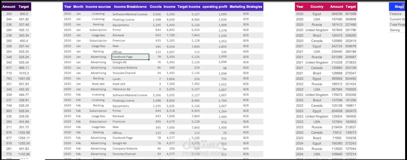The height and width of the screenshot is (160, 407).
Task: Select the Television Ad cell
Action: (x=121, y=89)
